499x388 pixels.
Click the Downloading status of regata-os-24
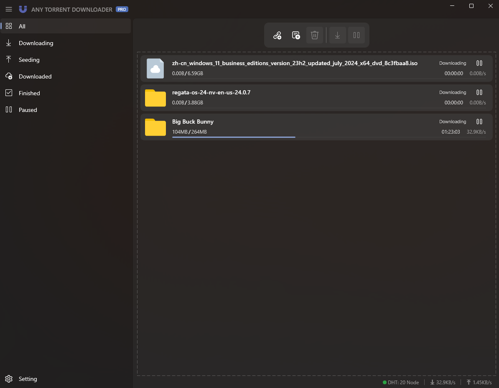click(453, 92)
